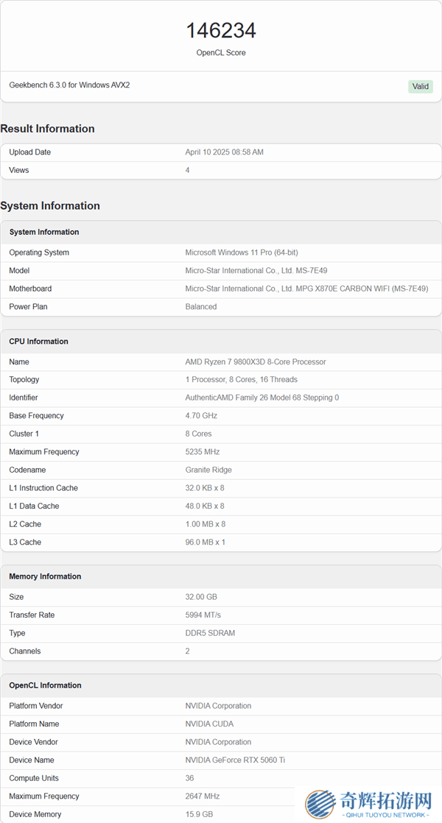Click the Granite Ridge codename value
The width and height of the screenshot is (442, 823).
209,470
